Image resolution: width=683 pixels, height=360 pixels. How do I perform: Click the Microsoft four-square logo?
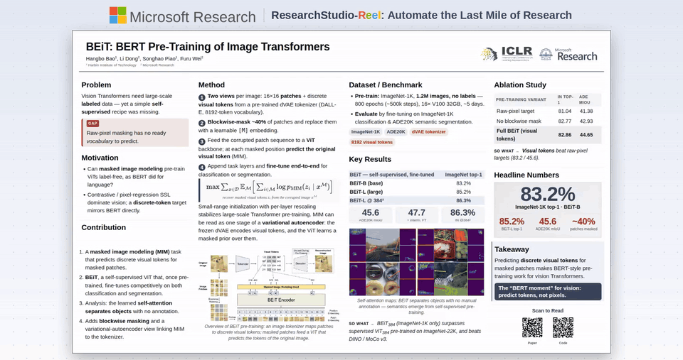point(118,15)
